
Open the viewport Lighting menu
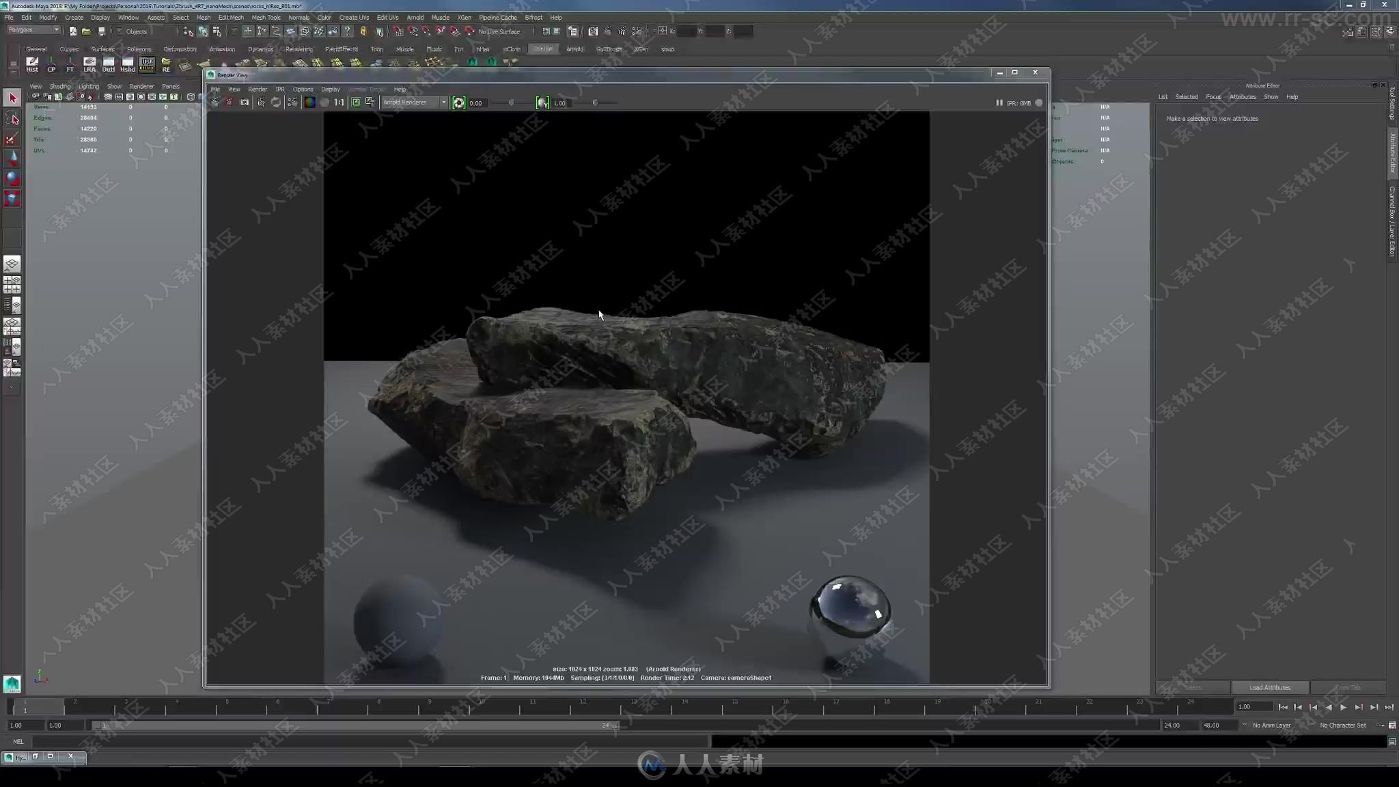pos(89,87)
